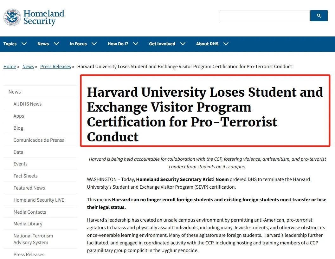The height and width of the screenshot is (259, 335).
Task: Open Featured News sidebar link
Action: click(x=29, y=188)
